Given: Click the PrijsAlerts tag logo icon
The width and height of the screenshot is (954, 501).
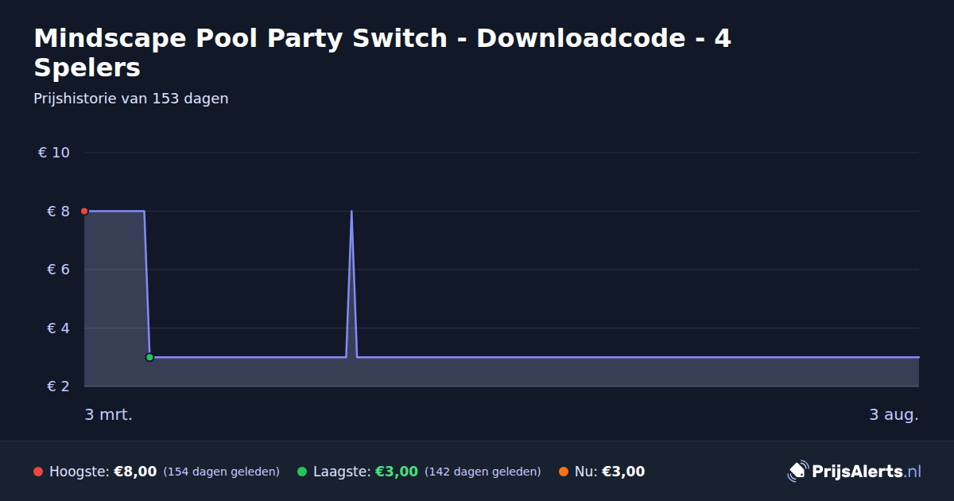Looking at the screenshot, I should [x=797, y=472].
